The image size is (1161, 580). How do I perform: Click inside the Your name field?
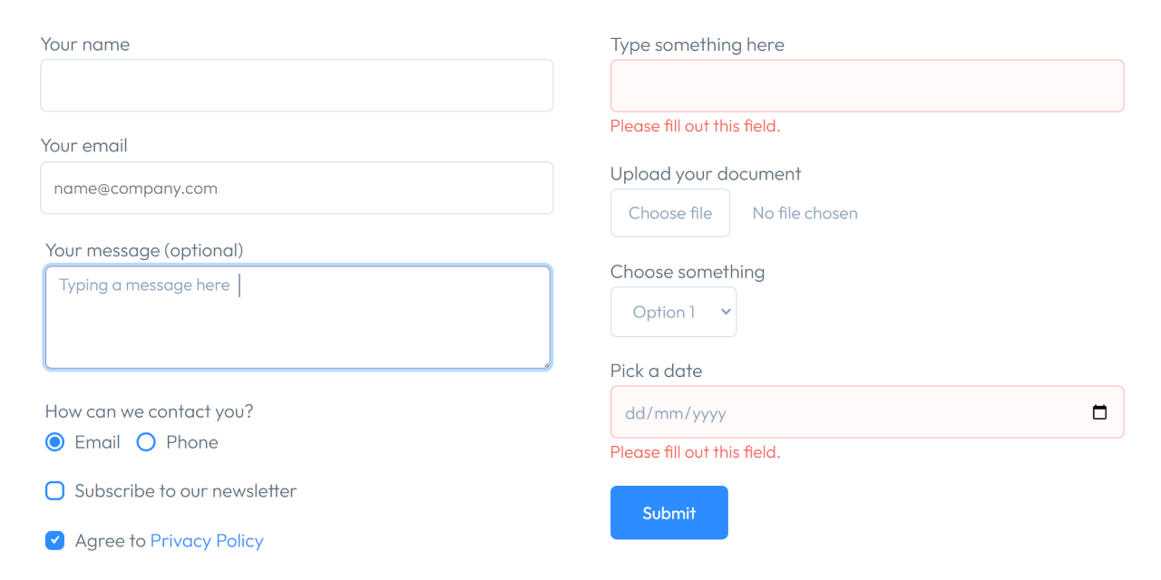pos(297,85)
